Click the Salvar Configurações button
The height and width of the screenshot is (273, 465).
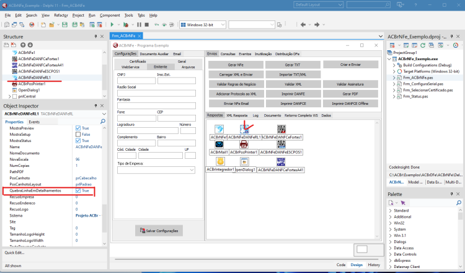click(x=159, y=231)
